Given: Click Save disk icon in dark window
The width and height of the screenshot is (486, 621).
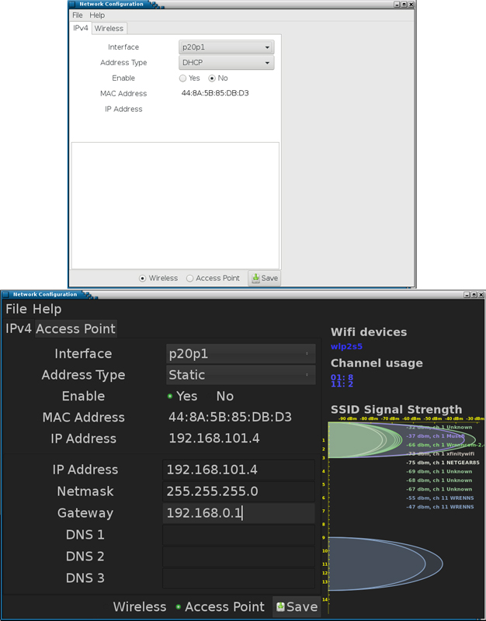Looking at the screenshot, I should (280, 607).
